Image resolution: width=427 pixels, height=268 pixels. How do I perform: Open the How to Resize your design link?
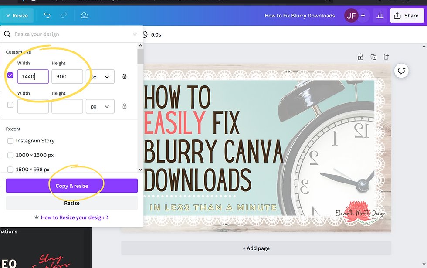pyautogui.click(x=72, y=217)
